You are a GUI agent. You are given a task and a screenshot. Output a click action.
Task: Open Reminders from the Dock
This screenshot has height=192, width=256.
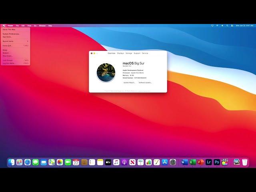click(x=92, y=162)
